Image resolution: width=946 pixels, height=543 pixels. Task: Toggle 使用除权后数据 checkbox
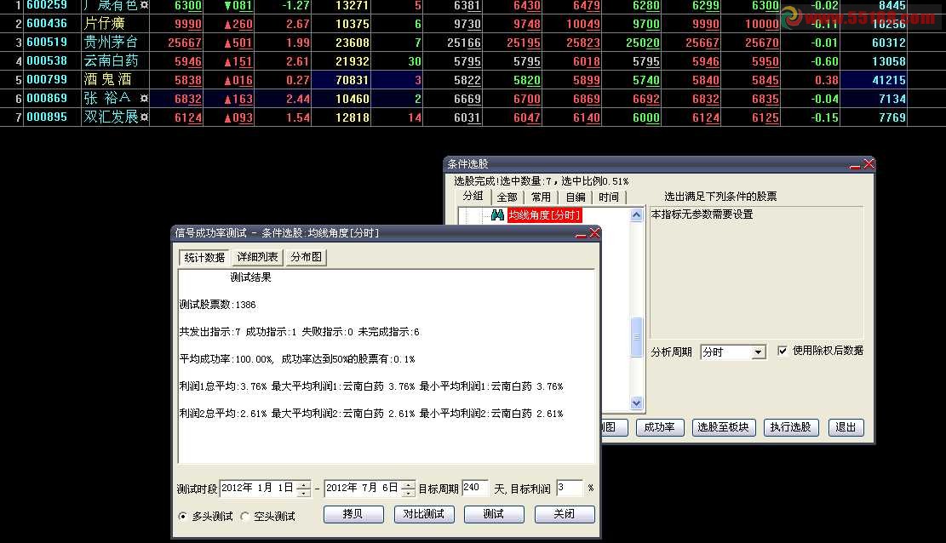point(783,351)
